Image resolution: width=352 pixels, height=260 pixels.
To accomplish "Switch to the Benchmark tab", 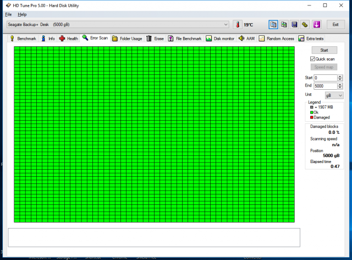I will click(23, 39).
